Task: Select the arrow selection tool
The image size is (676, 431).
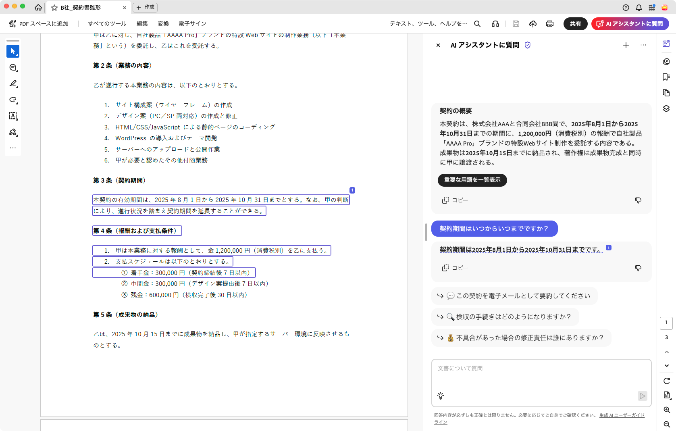Action: tap(13, 51)
